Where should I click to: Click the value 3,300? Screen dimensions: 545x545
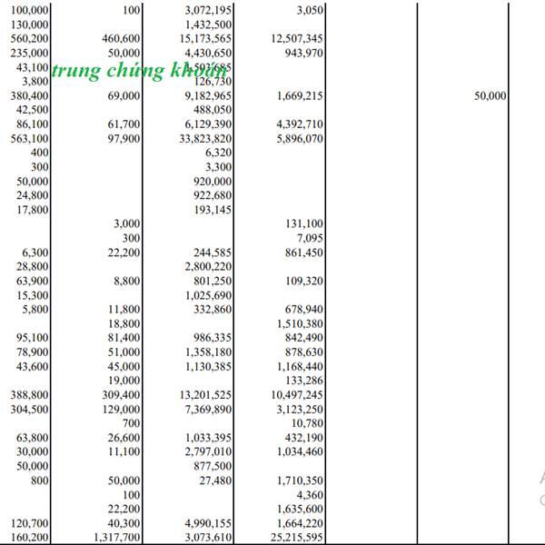tap(218, 167)
